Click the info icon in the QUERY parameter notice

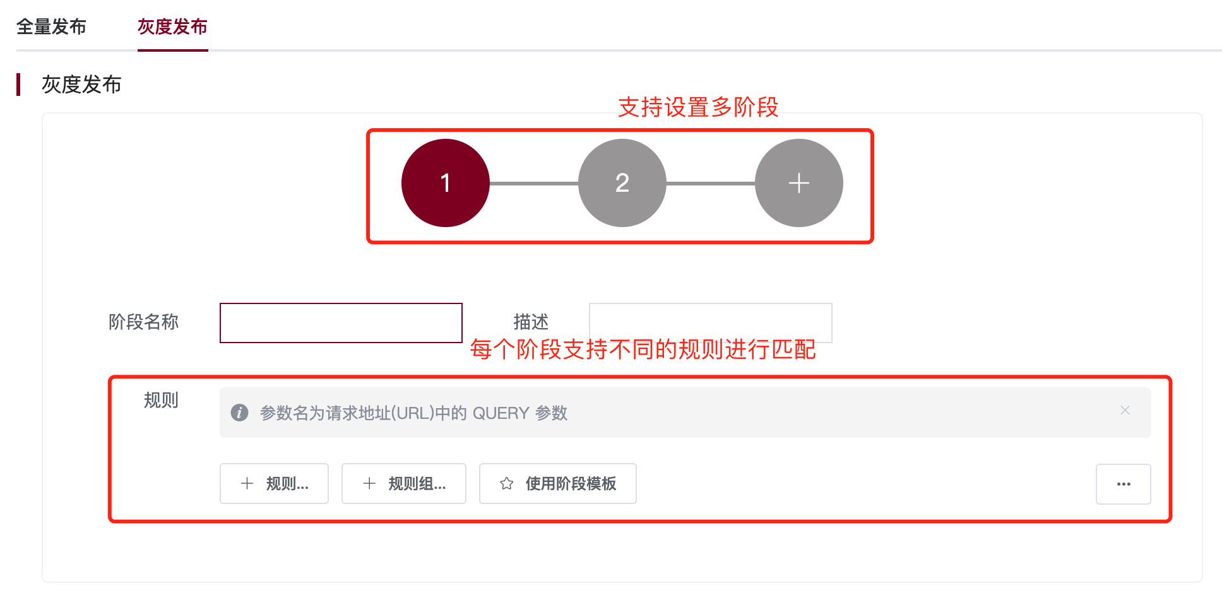coord(239,413)
